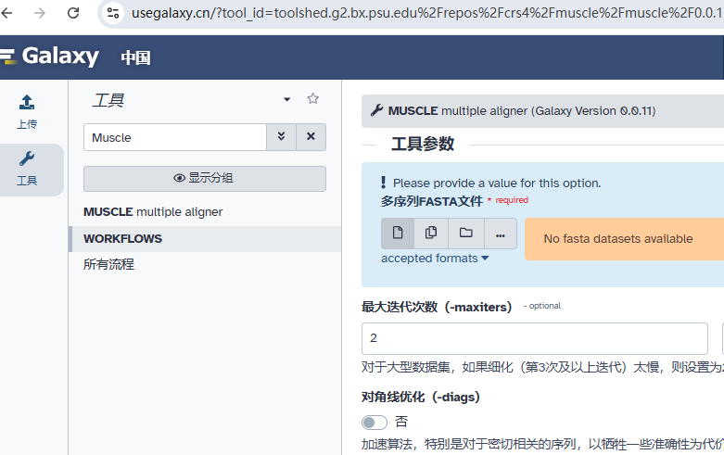The height and width of the screenshot is (455, 724).
Task: Click the 最大迭代次数 (-maxiters) label
Action: pos(437,307)
